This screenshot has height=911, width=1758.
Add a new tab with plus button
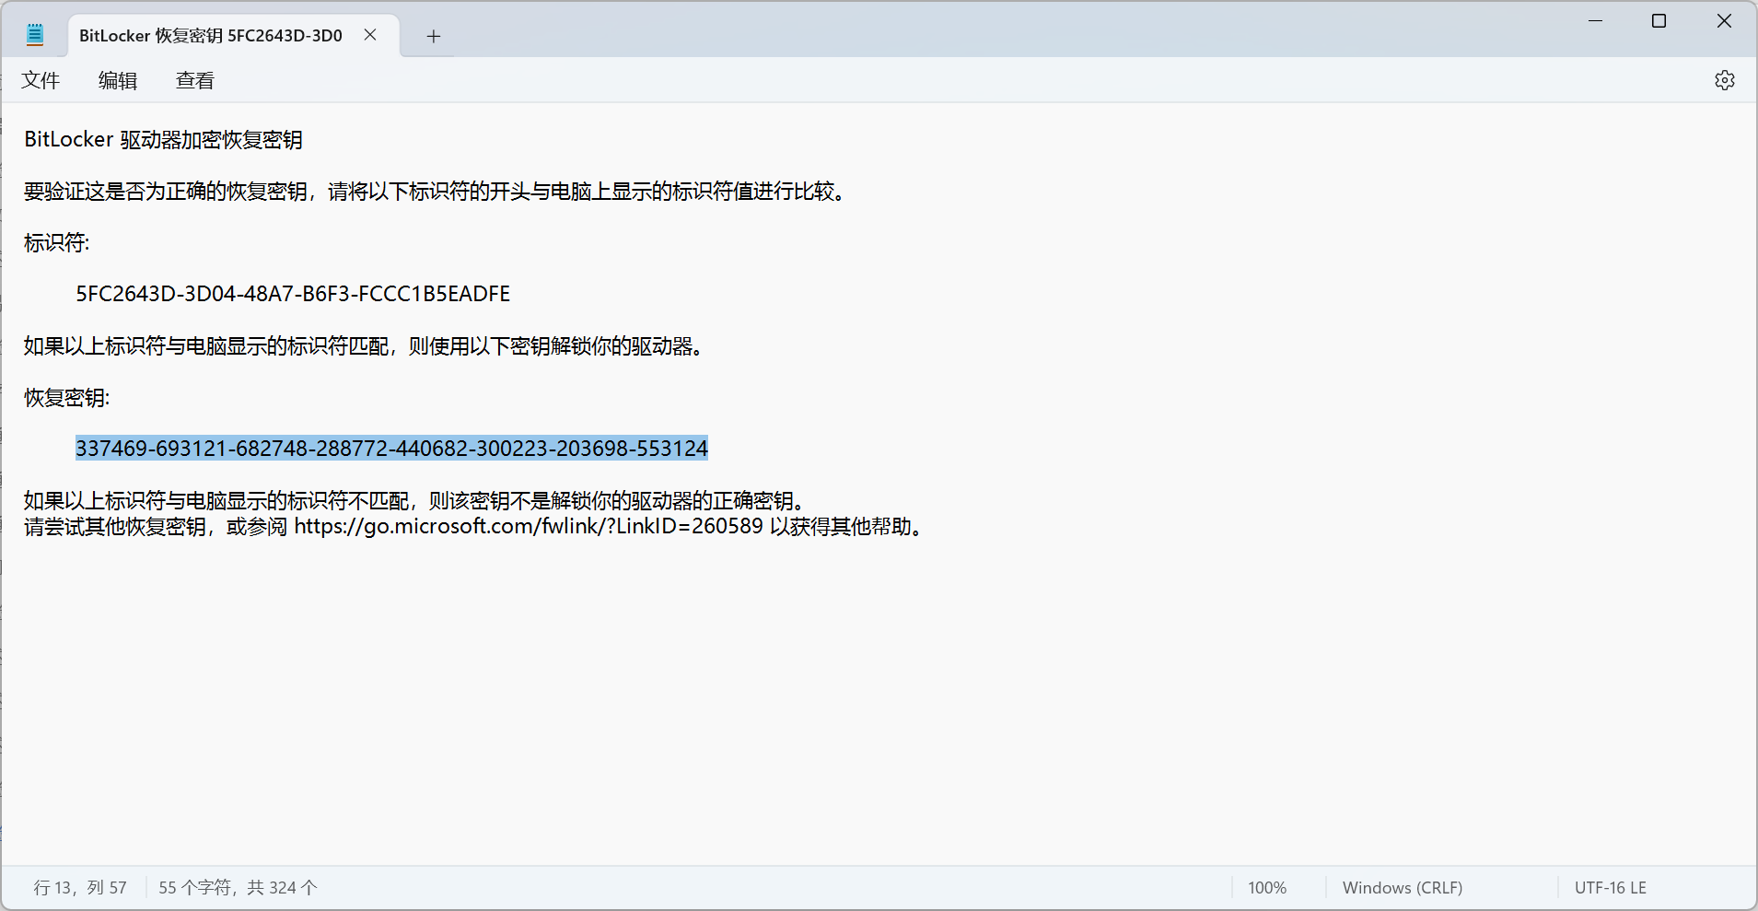pos(434,36)
